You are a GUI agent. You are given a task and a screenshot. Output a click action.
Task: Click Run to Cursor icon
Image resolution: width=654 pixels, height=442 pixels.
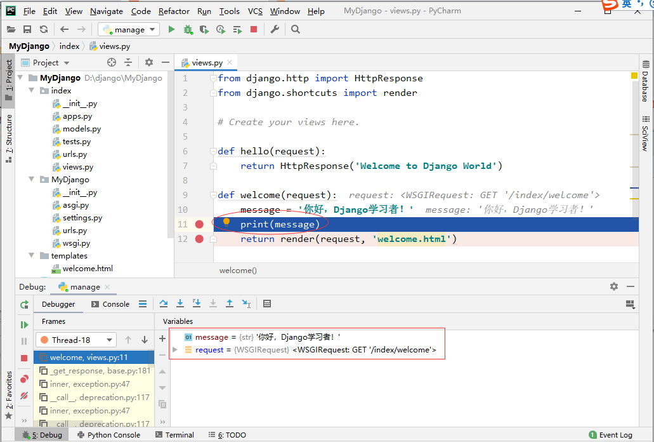[247, 304]
